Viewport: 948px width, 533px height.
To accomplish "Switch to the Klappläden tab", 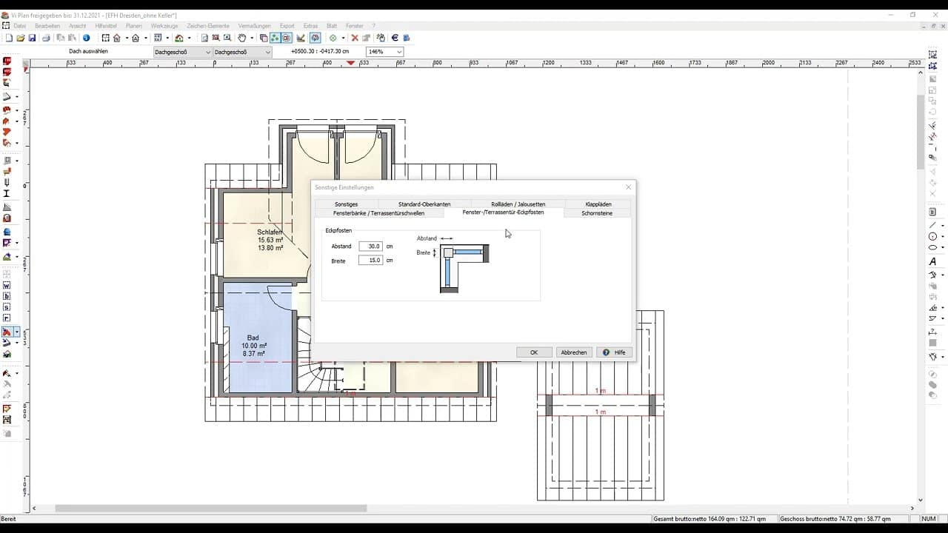I will coord(598,204).
